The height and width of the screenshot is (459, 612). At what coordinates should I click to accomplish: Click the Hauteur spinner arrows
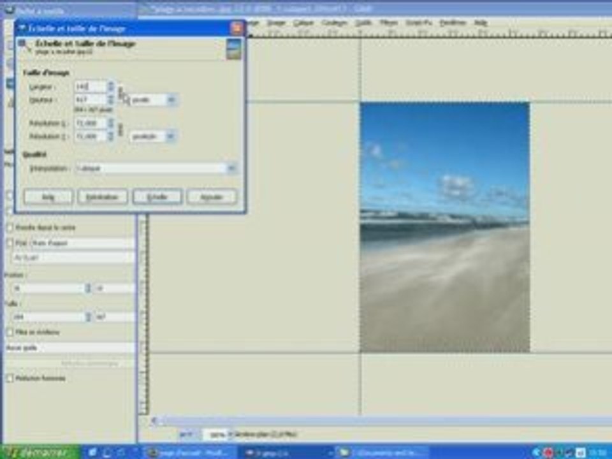[x=111, y=99]
